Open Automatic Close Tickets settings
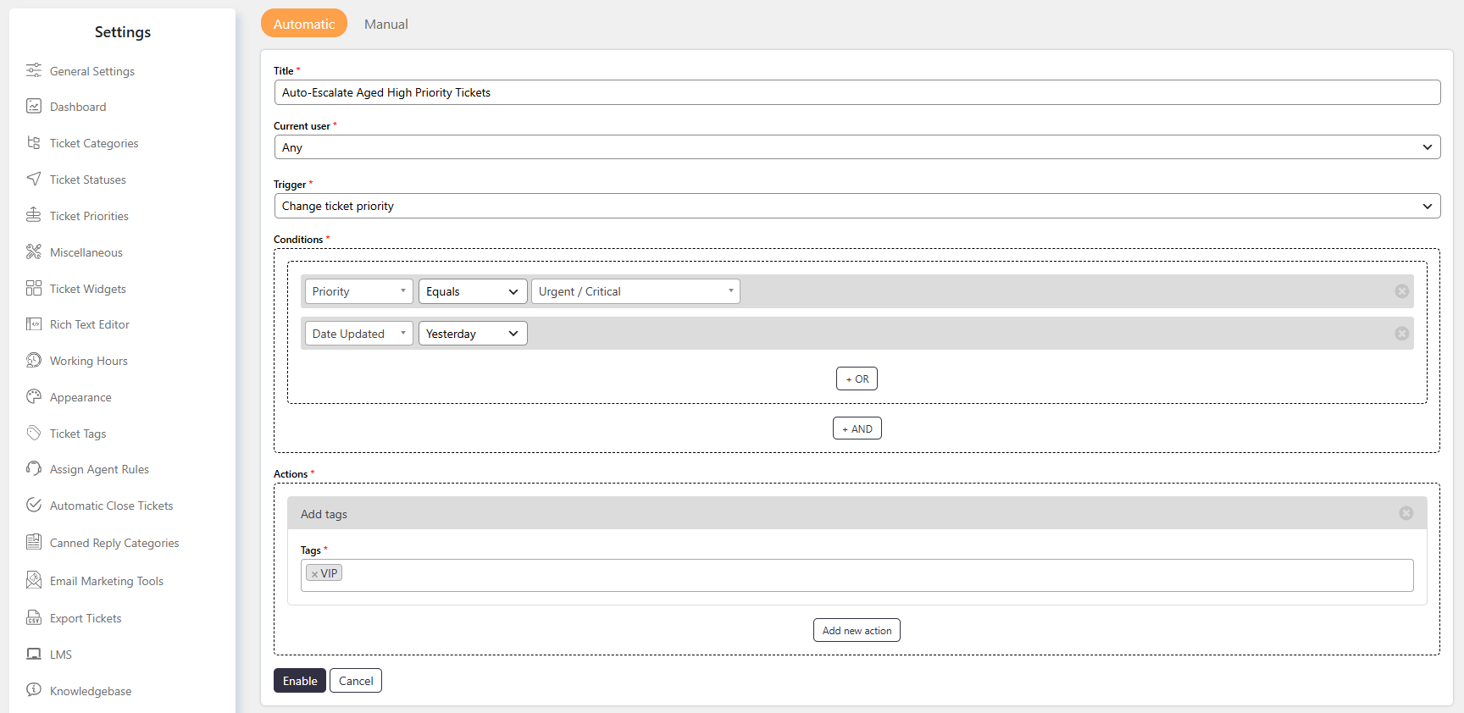The height and width of the screenshot is (713, 1464). click(x=111, y=506)
